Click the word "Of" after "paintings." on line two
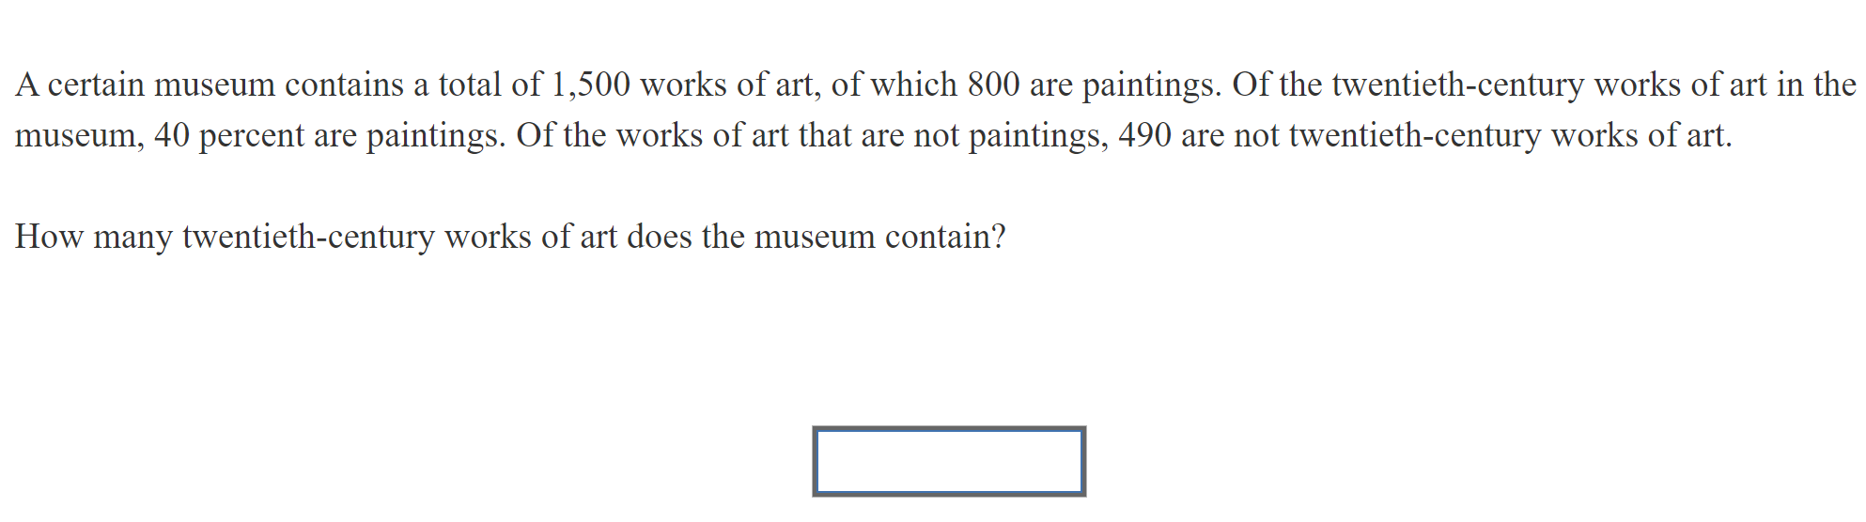 pos(535,135)
